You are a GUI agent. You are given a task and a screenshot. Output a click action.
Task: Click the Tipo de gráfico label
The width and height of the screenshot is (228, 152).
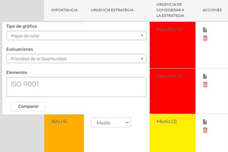22,26
